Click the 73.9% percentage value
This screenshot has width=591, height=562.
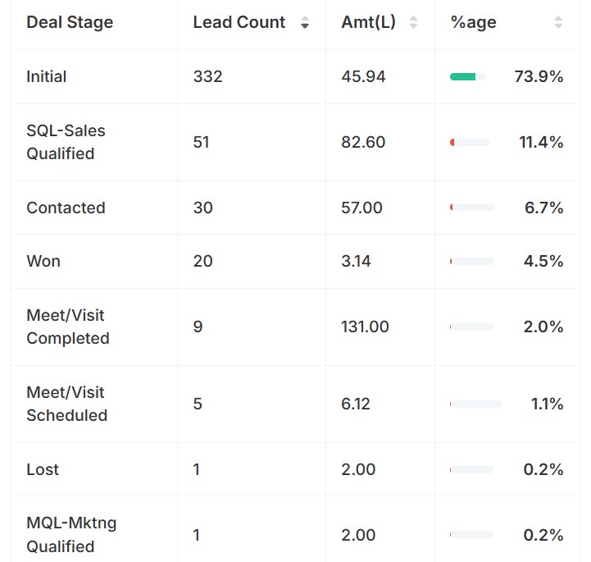point(539,76)
